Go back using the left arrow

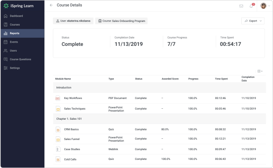51,5
